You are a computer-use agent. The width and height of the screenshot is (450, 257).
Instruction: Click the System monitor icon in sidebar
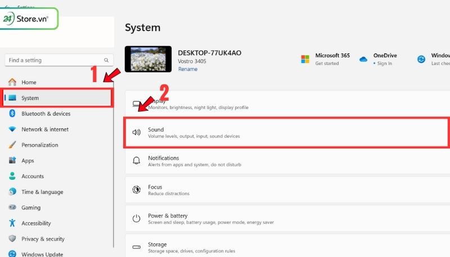12,98
